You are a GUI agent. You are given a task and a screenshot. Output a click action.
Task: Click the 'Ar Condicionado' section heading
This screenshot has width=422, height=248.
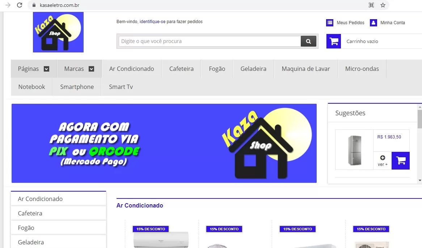tap(140, 206)
